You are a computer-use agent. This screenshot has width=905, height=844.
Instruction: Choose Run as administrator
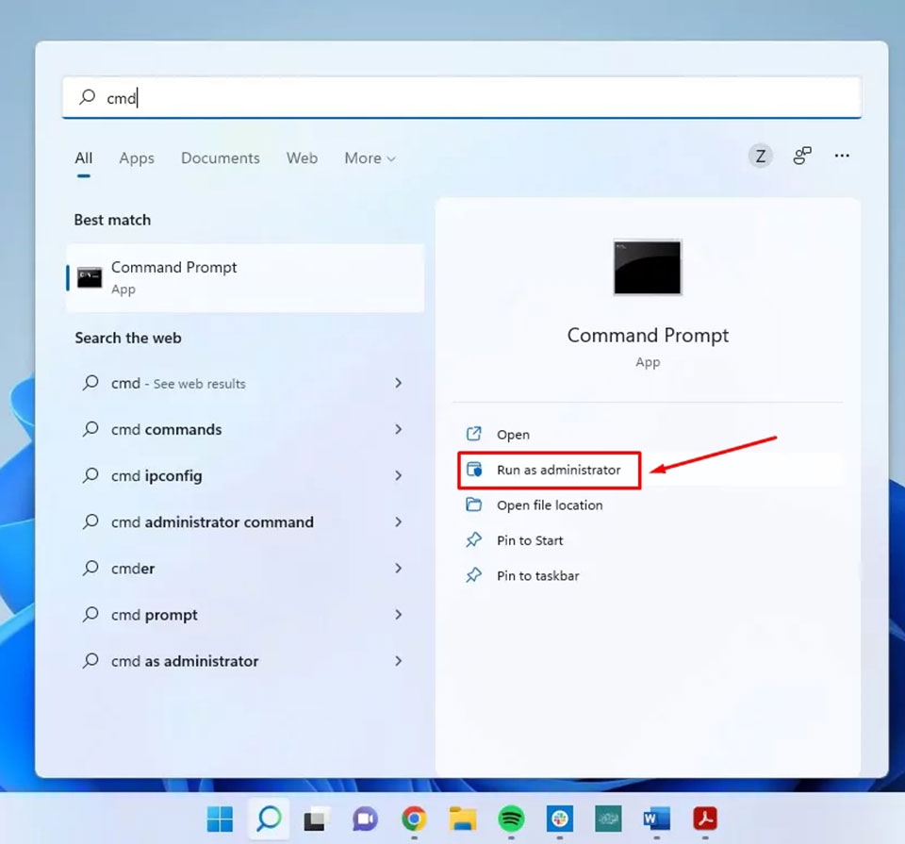click(559, 470)
